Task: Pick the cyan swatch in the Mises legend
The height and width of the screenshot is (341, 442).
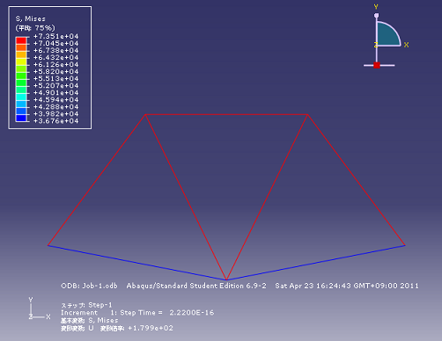Action: click(21, 97)
